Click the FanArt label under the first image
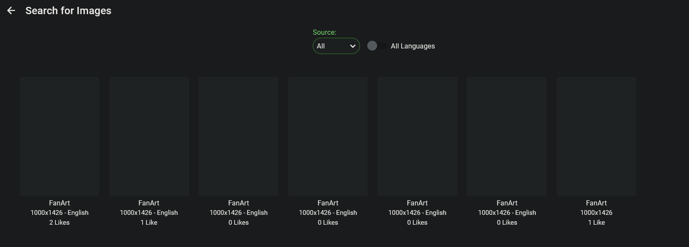Screen dimensions: 689x247 point(59,203)
